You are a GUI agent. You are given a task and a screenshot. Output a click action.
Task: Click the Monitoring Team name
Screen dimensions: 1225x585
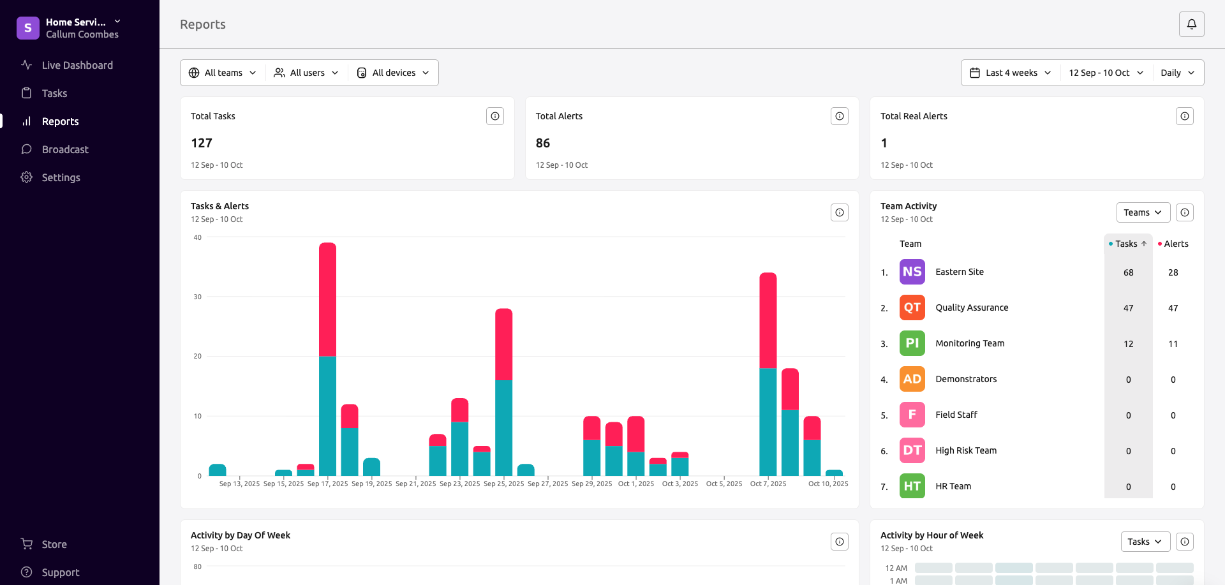pos(970,343)
